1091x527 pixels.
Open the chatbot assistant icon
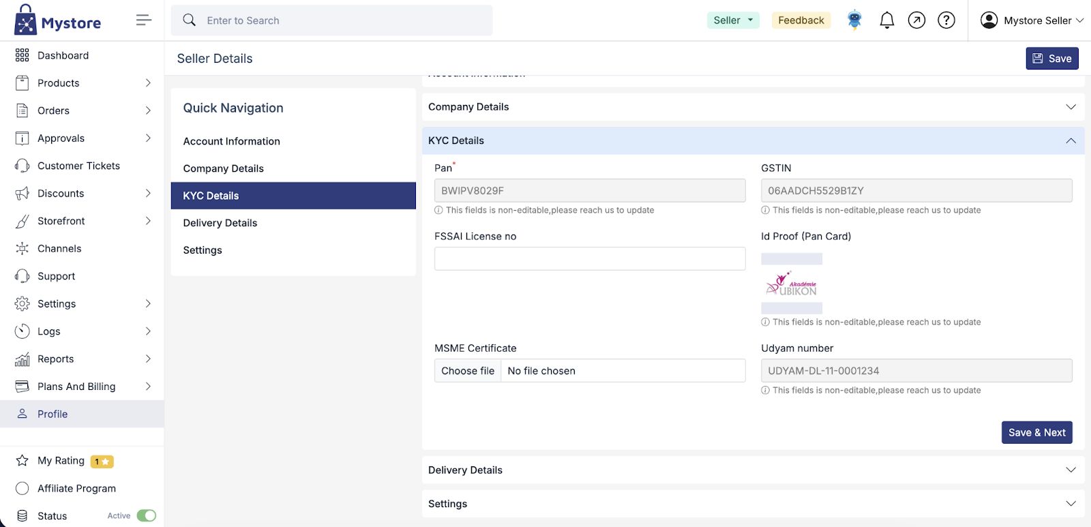click(854, 20)
